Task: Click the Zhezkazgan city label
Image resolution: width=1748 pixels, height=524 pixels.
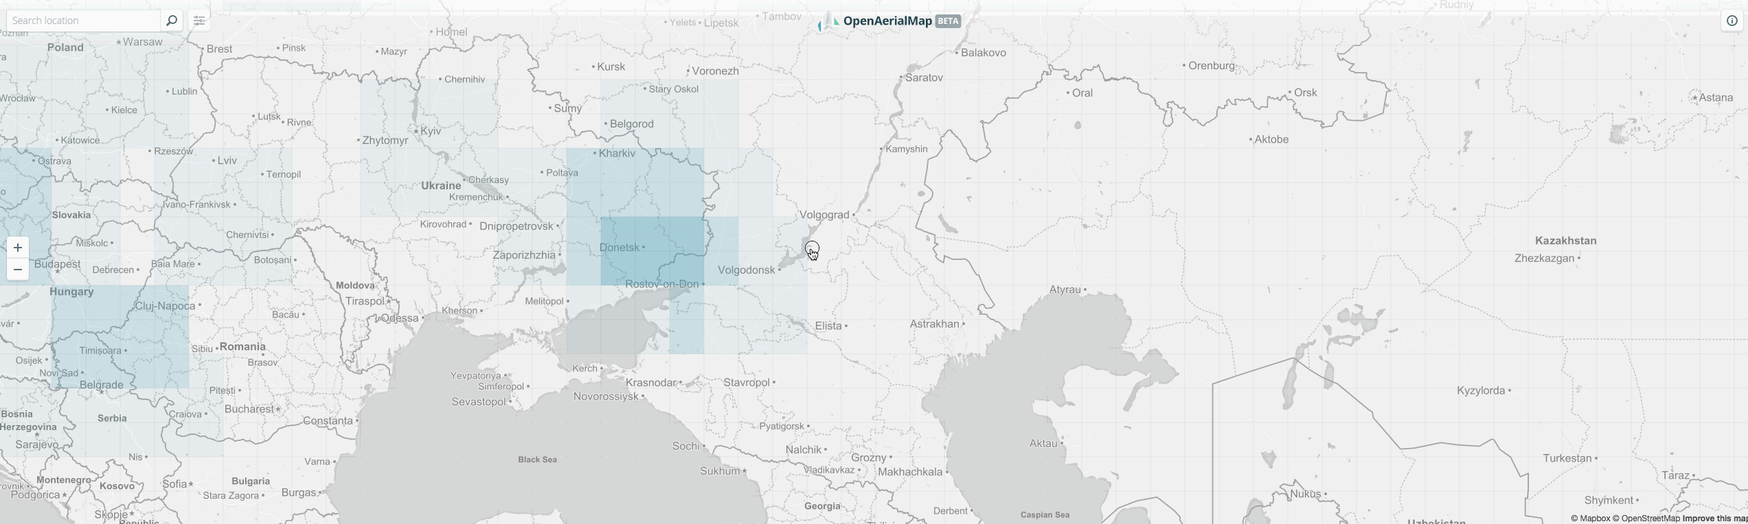Action: 1544,259
